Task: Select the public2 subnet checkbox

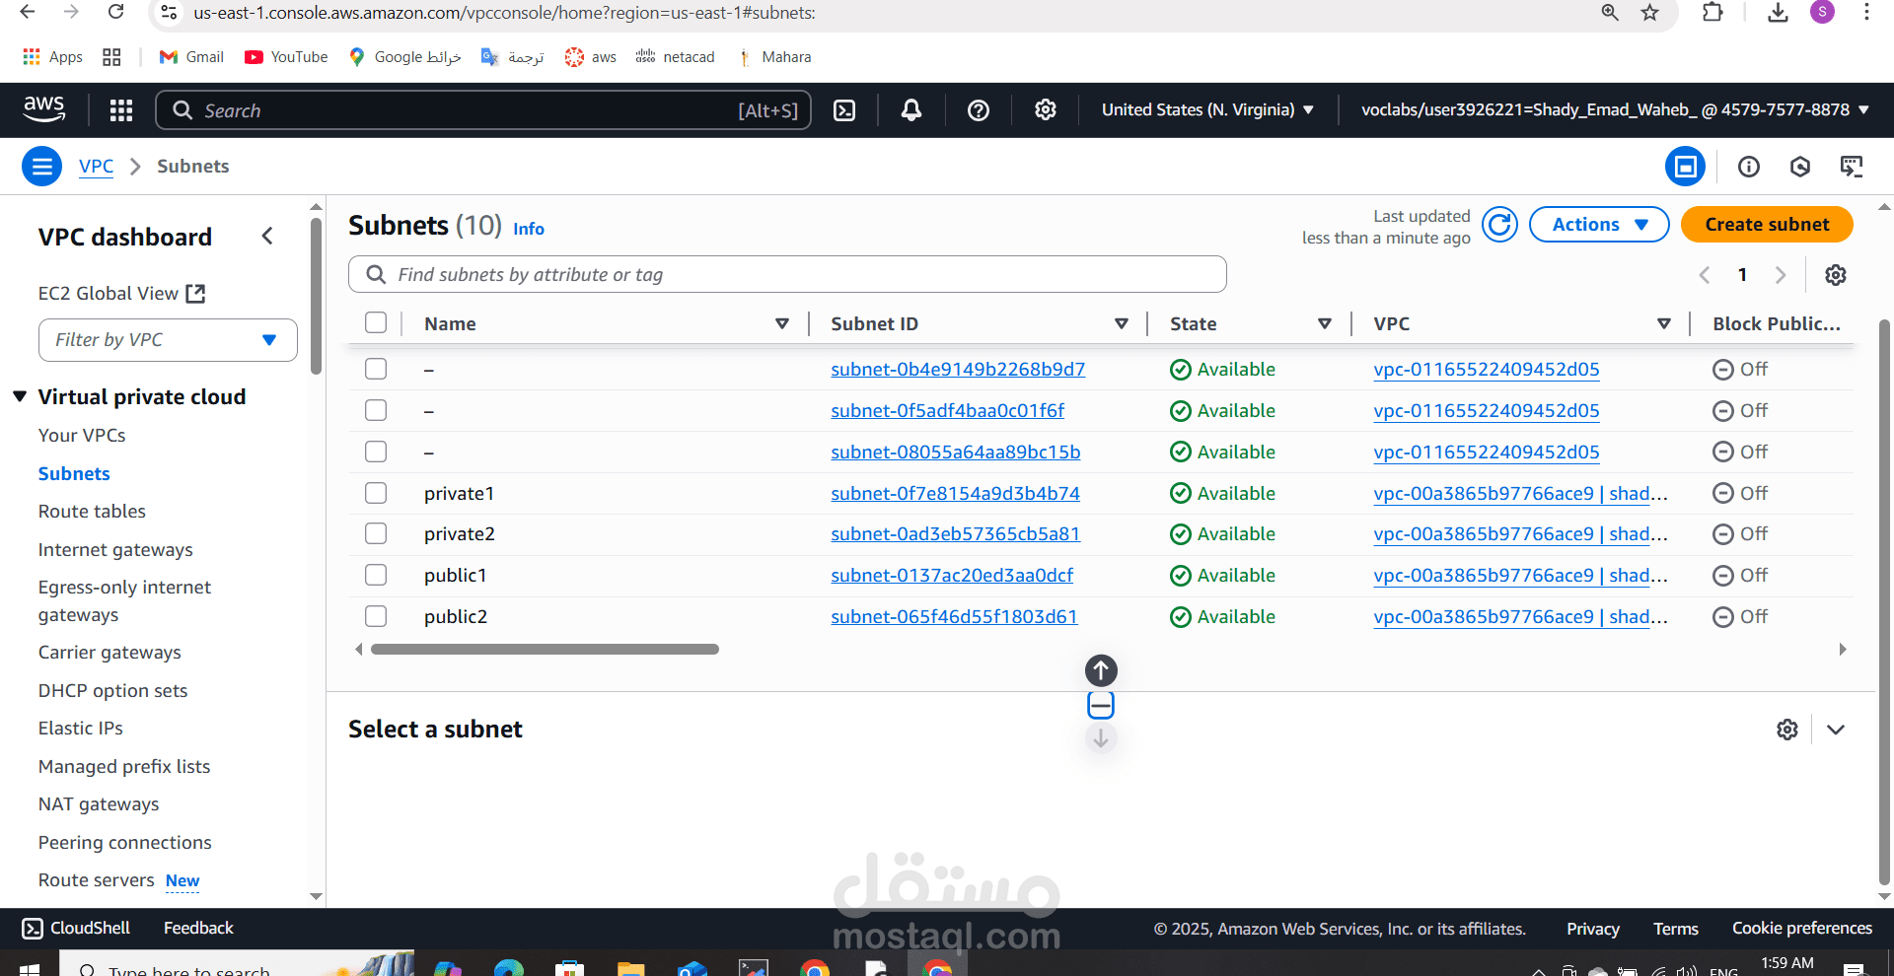Action: click(376, 616)
